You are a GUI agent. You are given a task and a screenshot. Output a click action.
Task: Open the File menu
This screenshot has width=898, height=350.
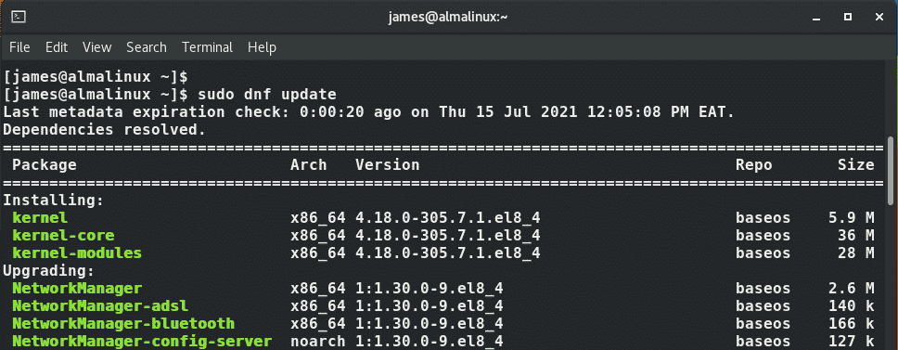click(x=19, y=47)
